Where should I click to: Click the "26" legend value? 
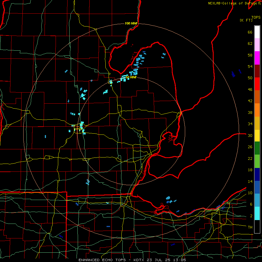tap(250, 147)
